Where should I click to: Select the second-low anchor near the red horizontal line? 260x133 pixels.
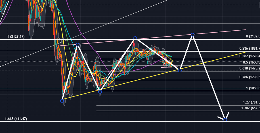(100, 91)
